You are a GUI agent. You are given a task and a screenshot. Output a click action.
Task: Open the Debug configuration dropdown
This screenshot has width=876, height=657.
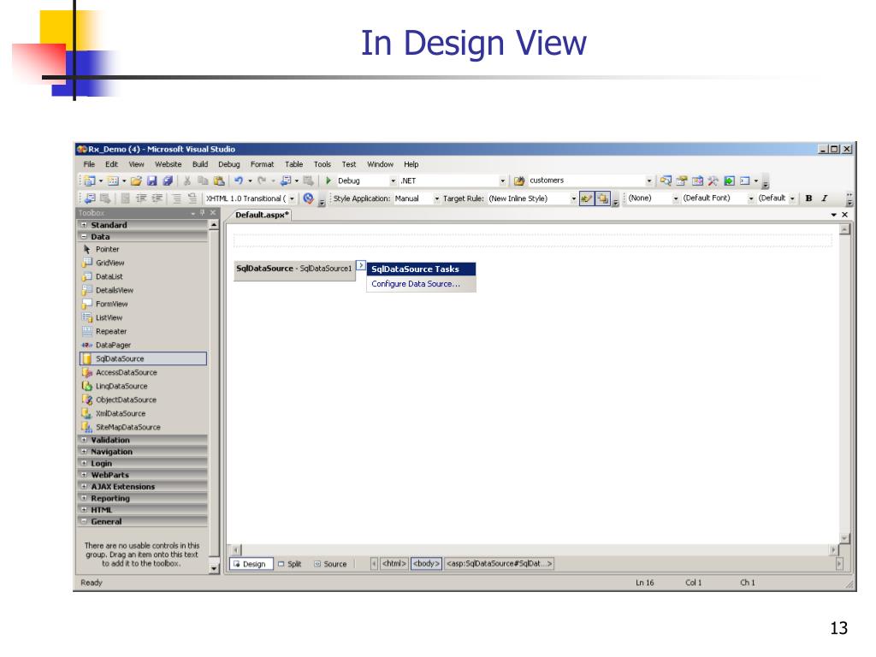[x=393, y=181]
